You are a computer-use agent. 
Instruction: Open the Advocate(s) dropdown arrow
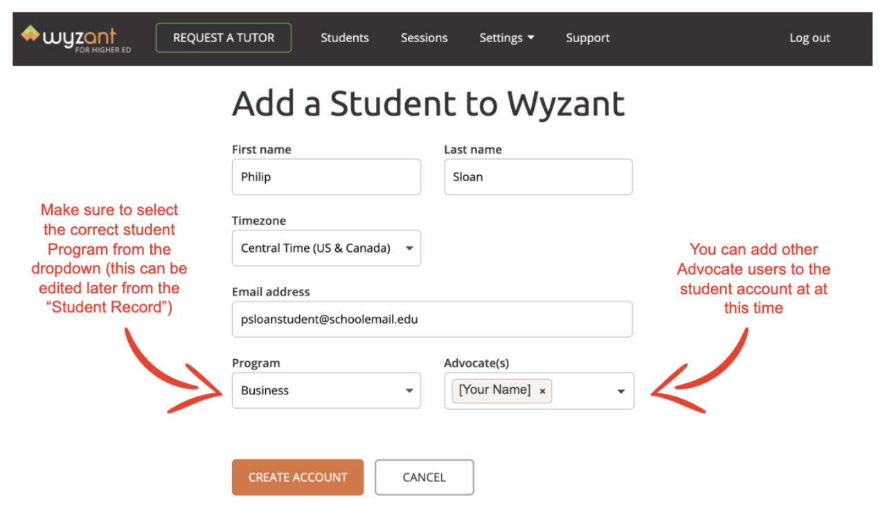pyautogui.click(x=620, y=391)
